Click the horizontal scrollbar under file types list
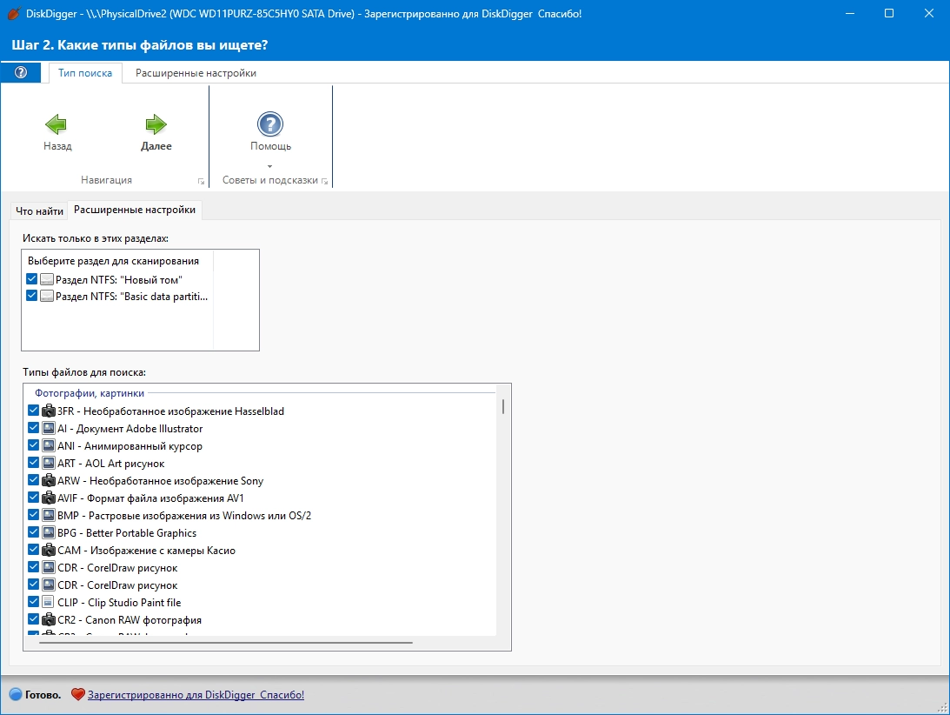Image resolution: width=950 pixels, height=715 pixels. [225, 642]
